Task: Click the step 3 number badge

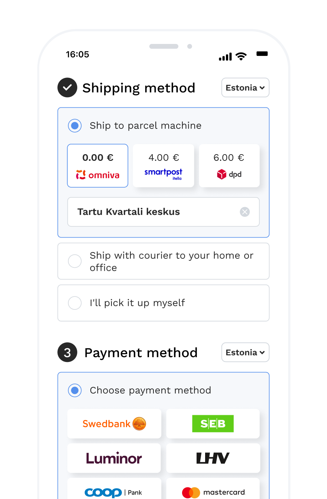Action: tap(67, 352)
